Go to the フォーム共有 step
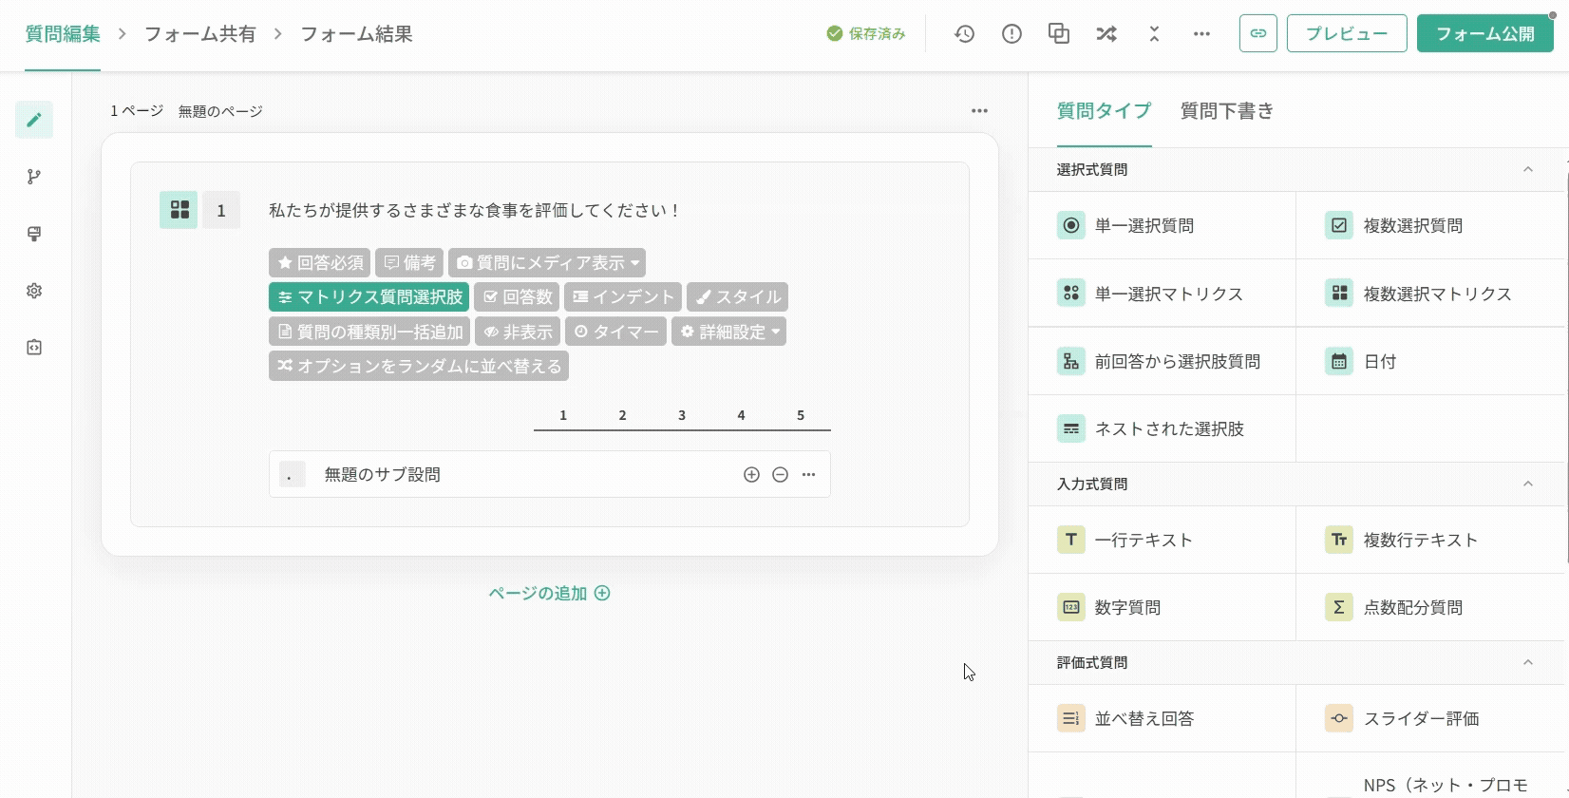Image resolution: width=1569 pixels, height=798 pixels. pyautogui.click(x=199, y=34)
